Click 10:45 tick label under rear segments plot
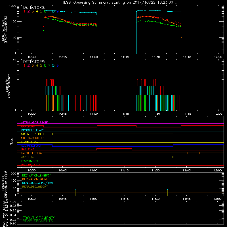The height and width of the screenshot is (227, 227). [63, 114]
